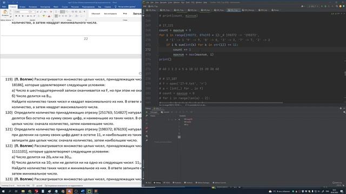This screenshot has height=194, width=346.
Task: Open the Python Console tool window
Action: click(x=219, y=183)
